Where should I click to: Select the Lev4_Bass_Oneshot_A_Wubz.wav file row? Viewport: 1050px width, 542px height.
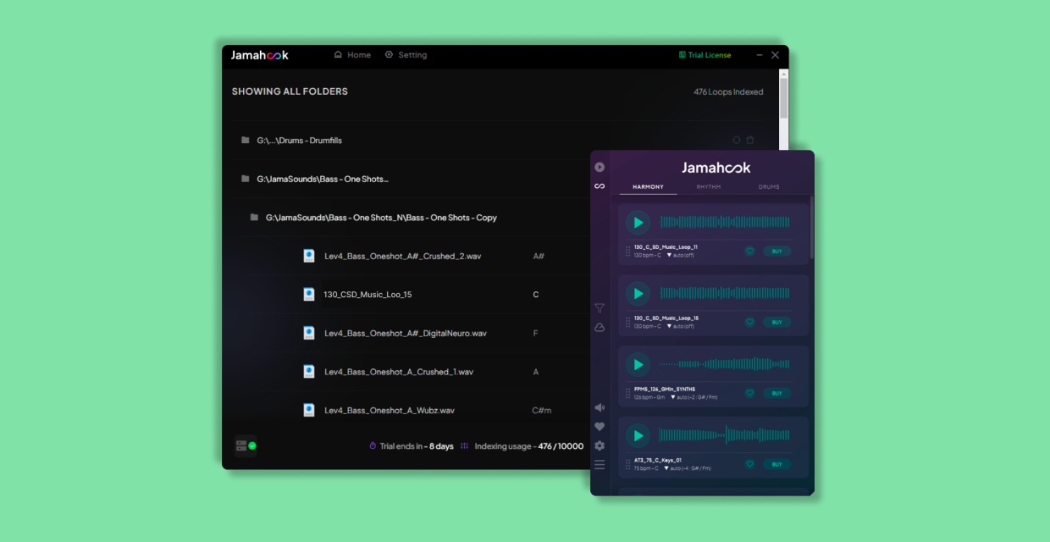coord(390,410)
